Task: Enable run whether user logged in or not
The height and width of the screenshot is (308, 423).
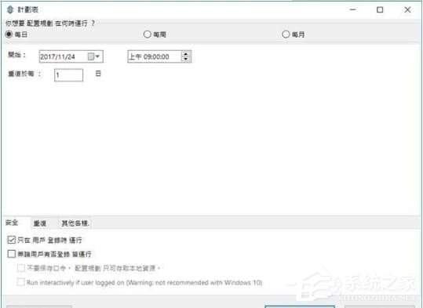Action: 11,254
